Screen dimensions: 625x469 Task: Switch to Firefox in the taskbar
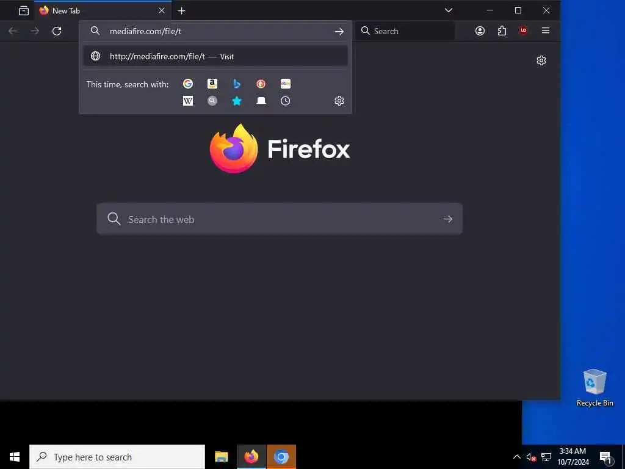click(251, 457)
